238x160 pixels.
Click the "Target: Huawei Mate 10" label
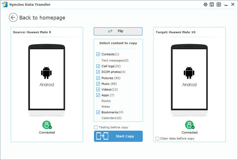tap(175, 32)
